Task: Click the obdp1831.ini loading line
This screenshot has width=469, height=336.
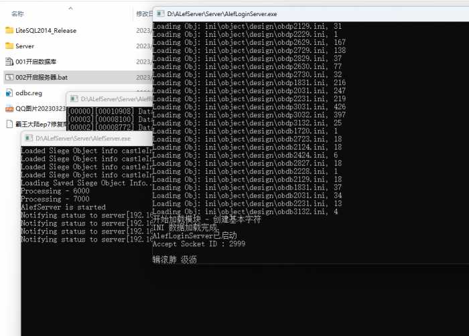Action: tap(249, 82)
